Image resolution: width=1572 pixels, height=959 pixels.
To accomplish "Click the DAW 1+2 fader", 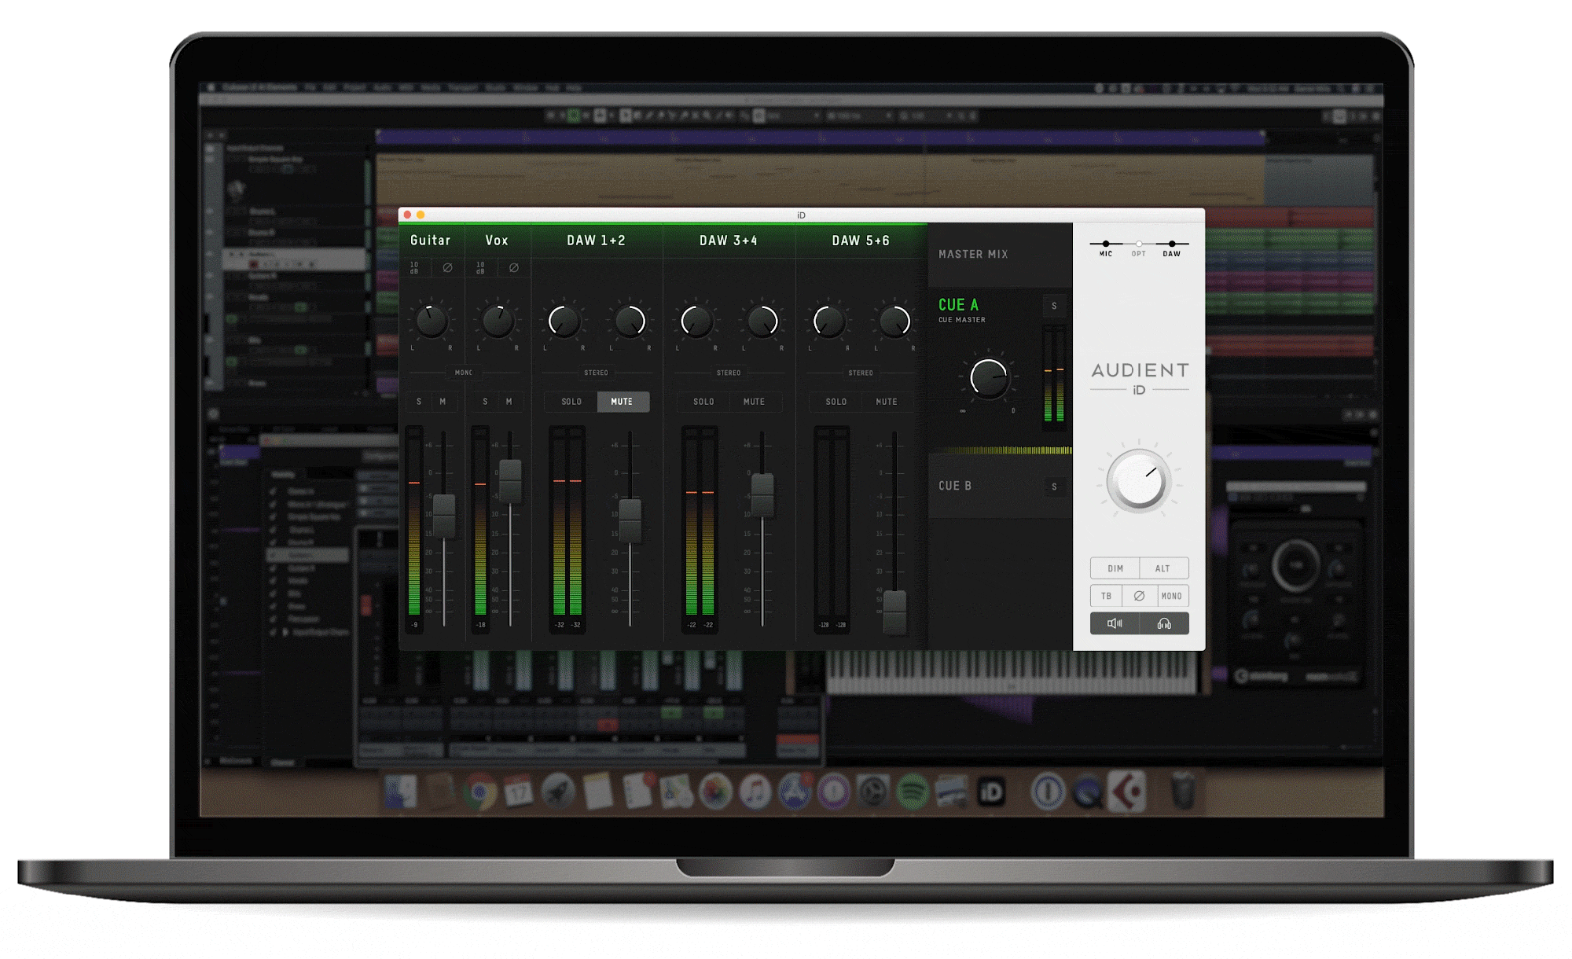I will click(630, 520).
